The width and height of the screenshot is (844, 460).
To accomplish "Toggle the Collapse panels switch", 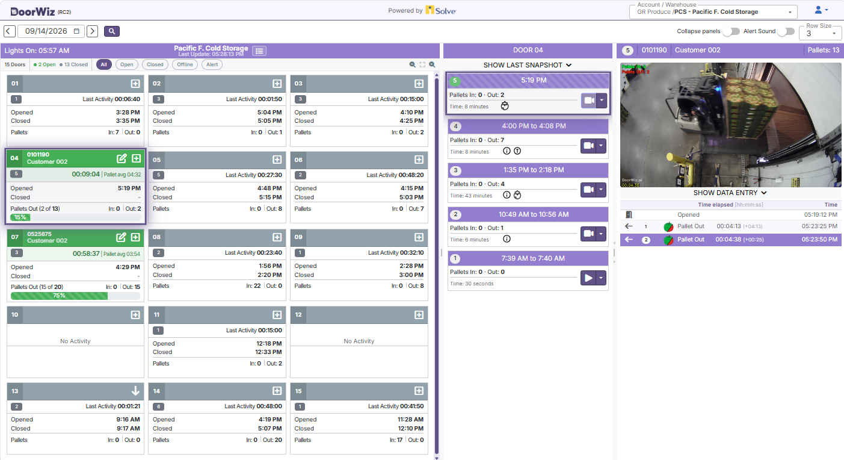I will pos(731,31).
